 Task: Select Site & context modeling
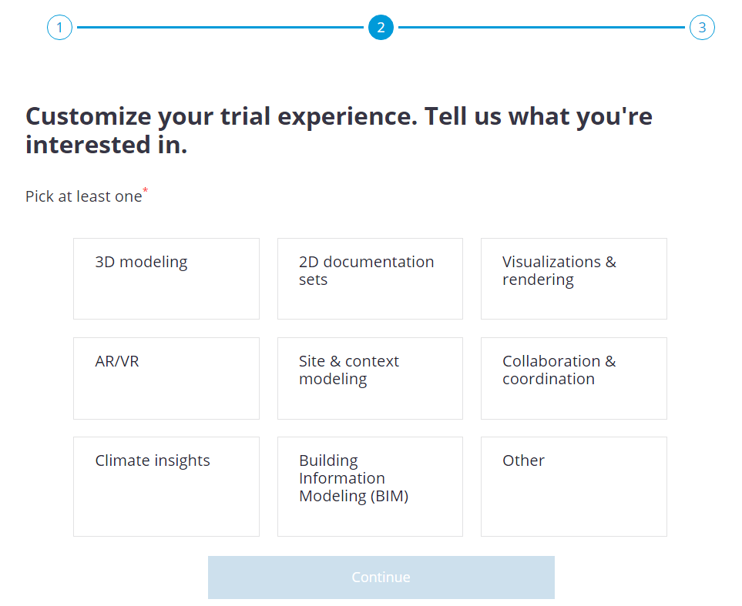tap(370, 378)
